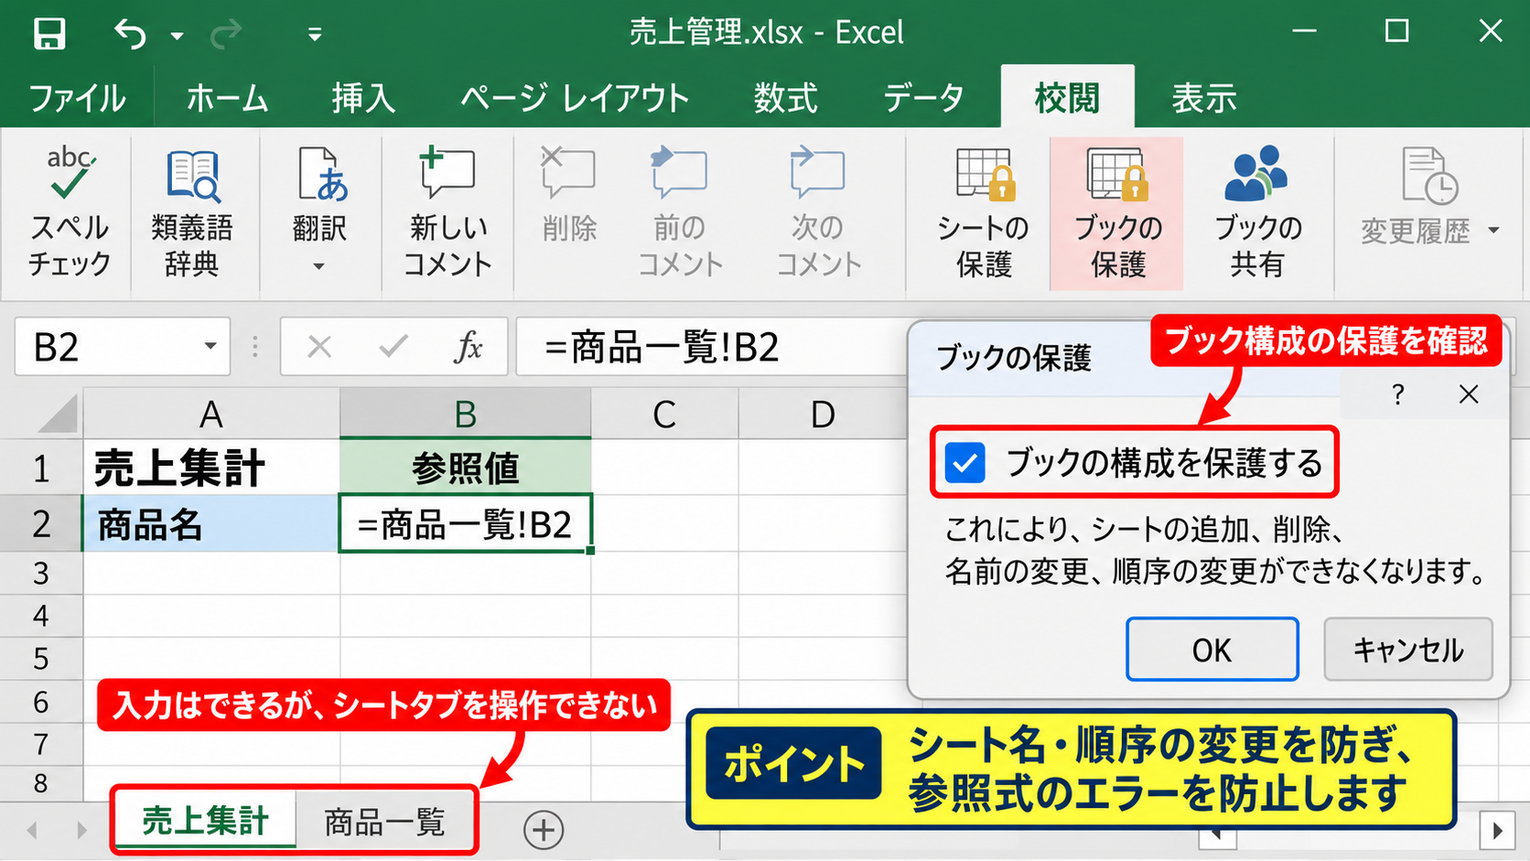Expand the Name Box dropdown arrow
Viewport: 1530px width, 861px height.
210,346
